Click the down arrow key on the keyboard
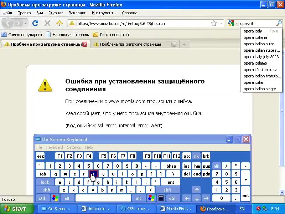285x214 pixels. tap(197, 198)
